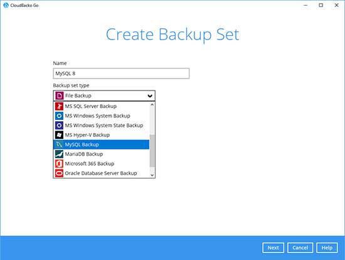Minimize the CloudBacko Go window
The width and height of the screenshot is (345, 260).
305,5
